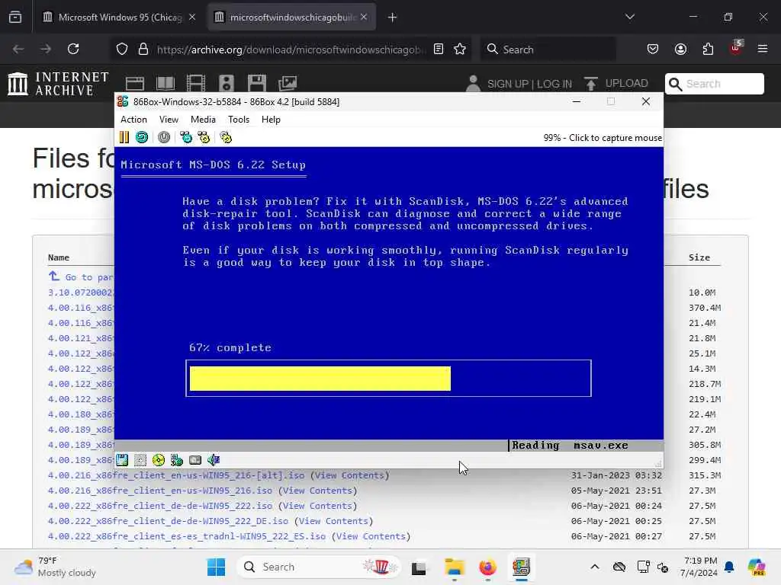This screenshot has width=781, height=585.
Task: Open the Action menu in 86Box
Action: click(x=133, y=120)
